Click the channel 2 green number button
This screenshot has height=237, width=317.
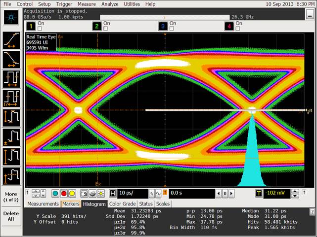pos(97,26)
